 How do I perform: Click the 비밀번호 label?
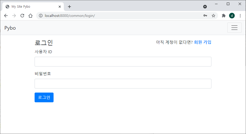pyautogui.click(x=43, y=74)
